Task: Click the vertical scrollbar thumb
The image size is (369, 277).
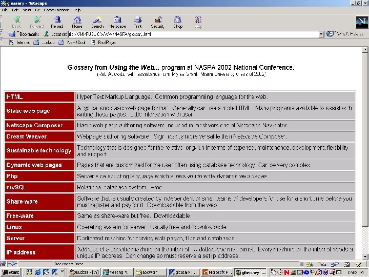Action: (365, 139)
